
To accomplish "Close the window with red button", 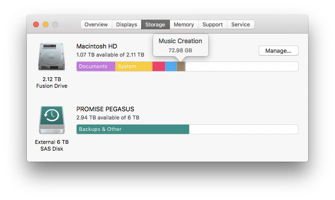I will [x=36, y=24].
